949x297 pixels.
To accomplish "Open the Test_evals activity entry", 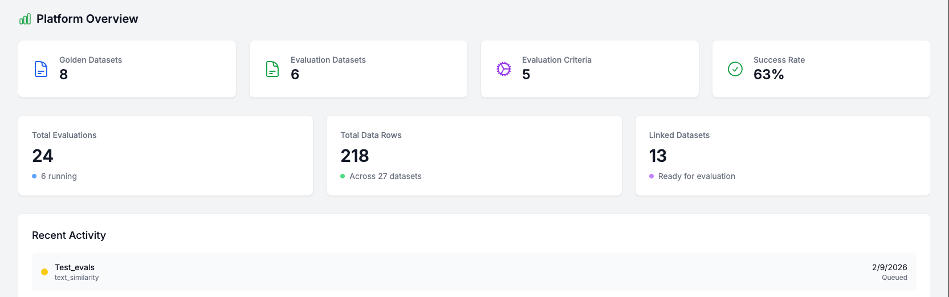I will pyautogui.click(x=75, y=267).
